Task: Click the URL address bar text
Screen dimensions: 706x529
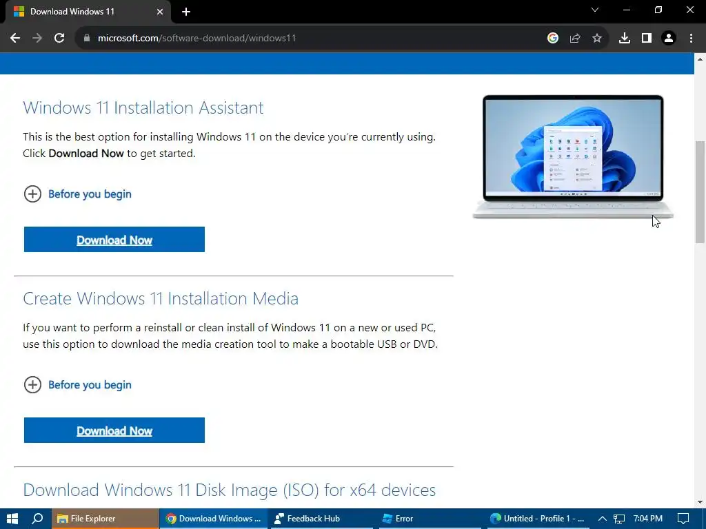Action: tap(196, 39)
